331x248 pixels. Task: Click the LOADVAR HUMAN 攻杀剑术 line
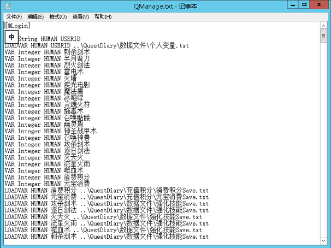(x=107, y=203)
